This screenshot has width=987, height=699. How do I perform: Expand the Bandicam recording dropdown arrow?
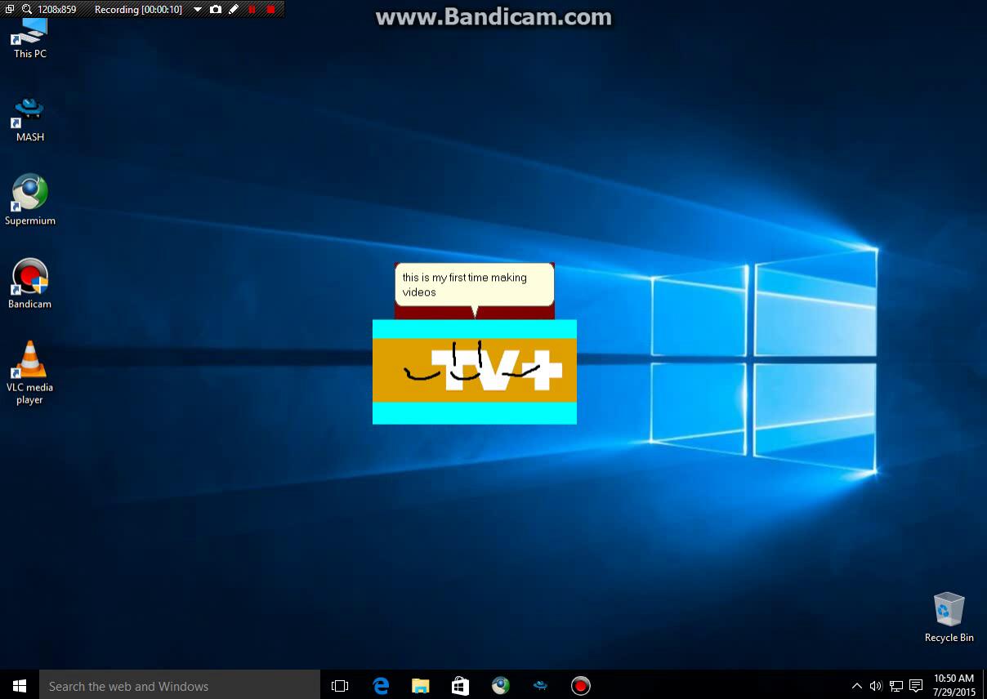pos(197,10)
